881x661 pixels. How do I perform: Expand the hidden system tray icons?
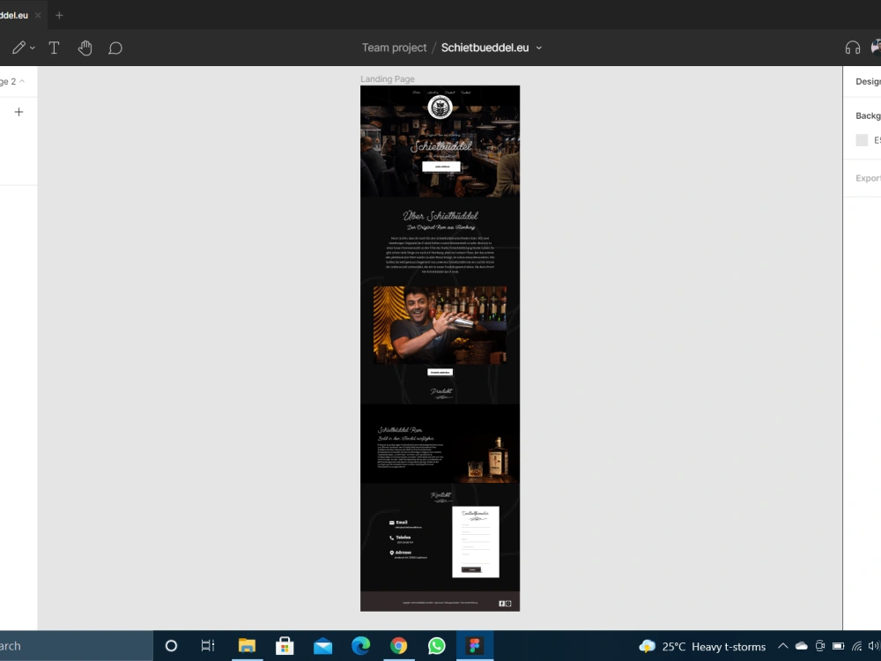tap(782, 646)
